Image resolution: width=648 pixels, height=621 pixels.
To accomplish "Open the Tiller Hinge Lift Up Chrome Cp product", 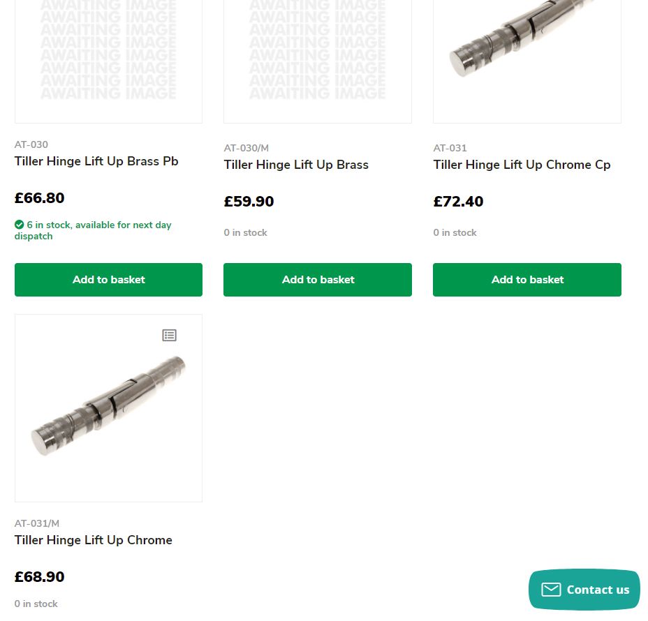I will (522, 165).
